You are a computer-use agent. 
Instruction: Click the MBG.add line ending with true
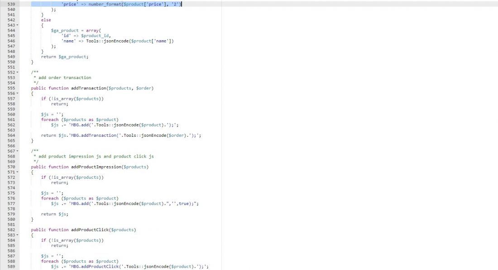125,204
